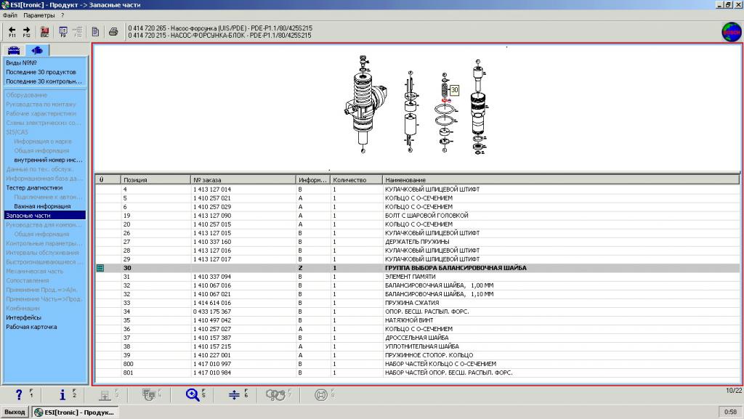Zoom the drawing with the F5 magnifier
The height and width of the screenshot is (419, 744).
coord(193,394)
